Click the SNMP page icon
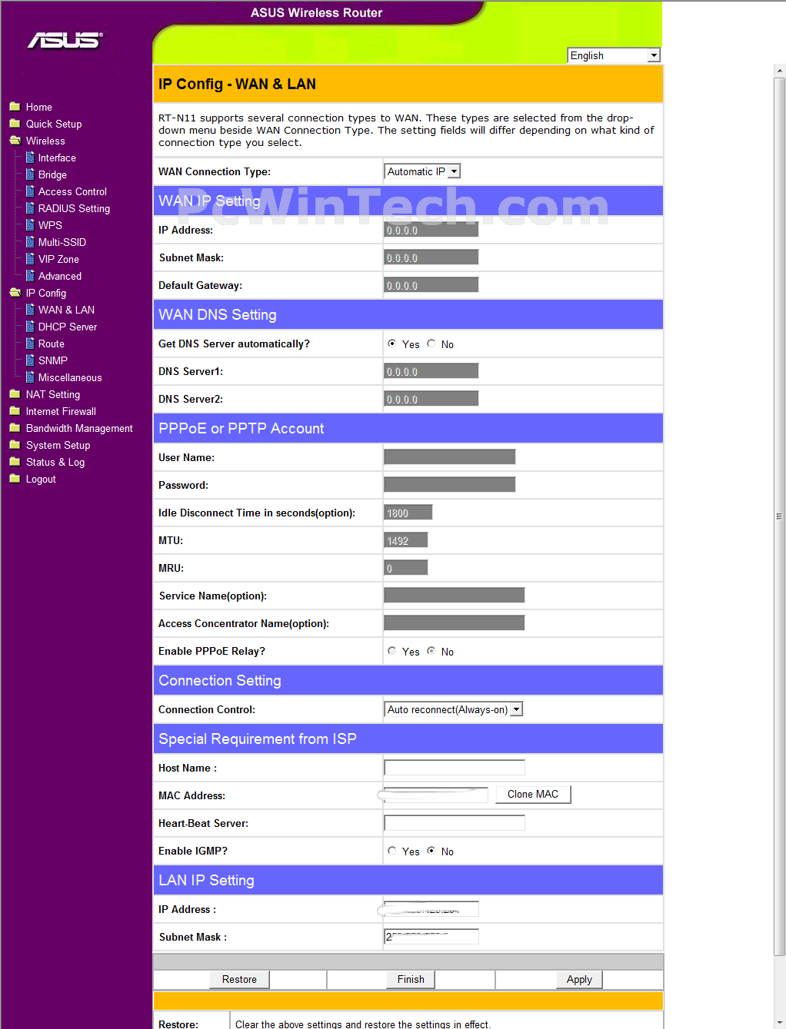 (x=30, y=360)
